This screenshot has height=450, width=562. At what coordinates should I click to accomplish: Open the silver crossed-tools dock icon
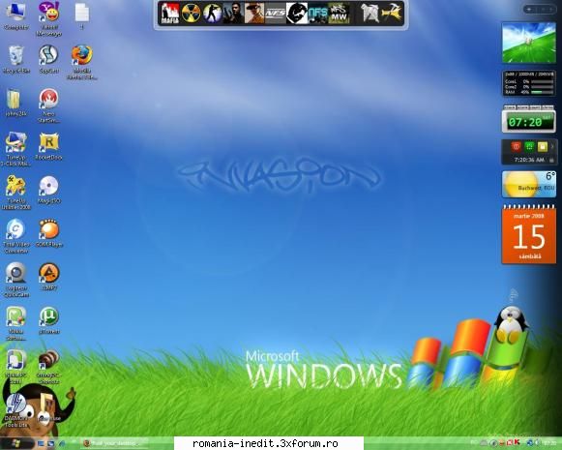pyautogui.click(x=370, y=14)
